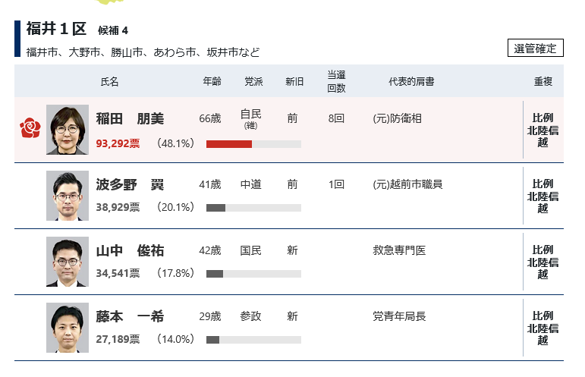Open candidate name 稲田 朋美
This screenshot has width=585, height=377.
point(130,119)
